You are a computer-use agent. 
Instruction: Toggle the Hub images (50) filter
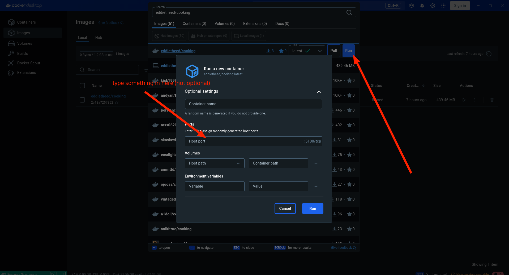tap(169, 36)
